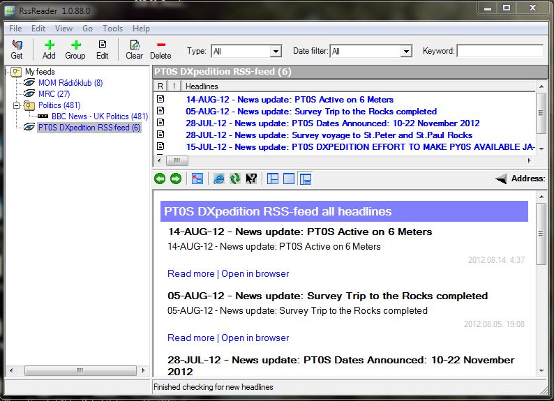
Task: Select the single-pane layout icon
Action: (289, 179)
